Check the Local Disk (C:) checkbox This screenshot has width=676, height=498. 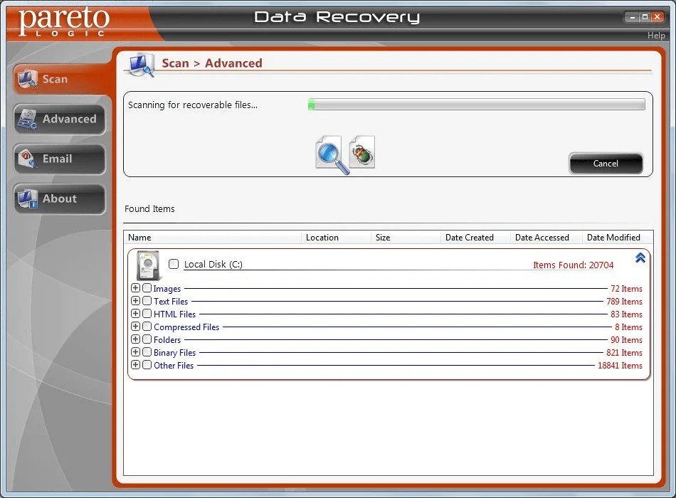[x=173, y=264]
